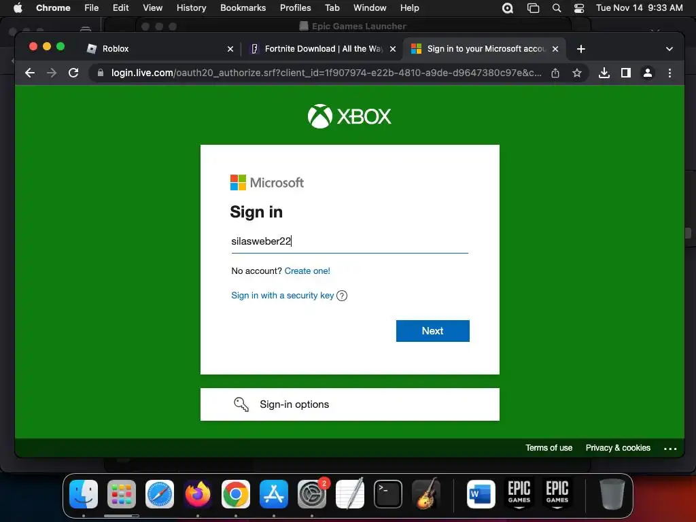Open the View menu
The image size is (696, 522).
152,8
